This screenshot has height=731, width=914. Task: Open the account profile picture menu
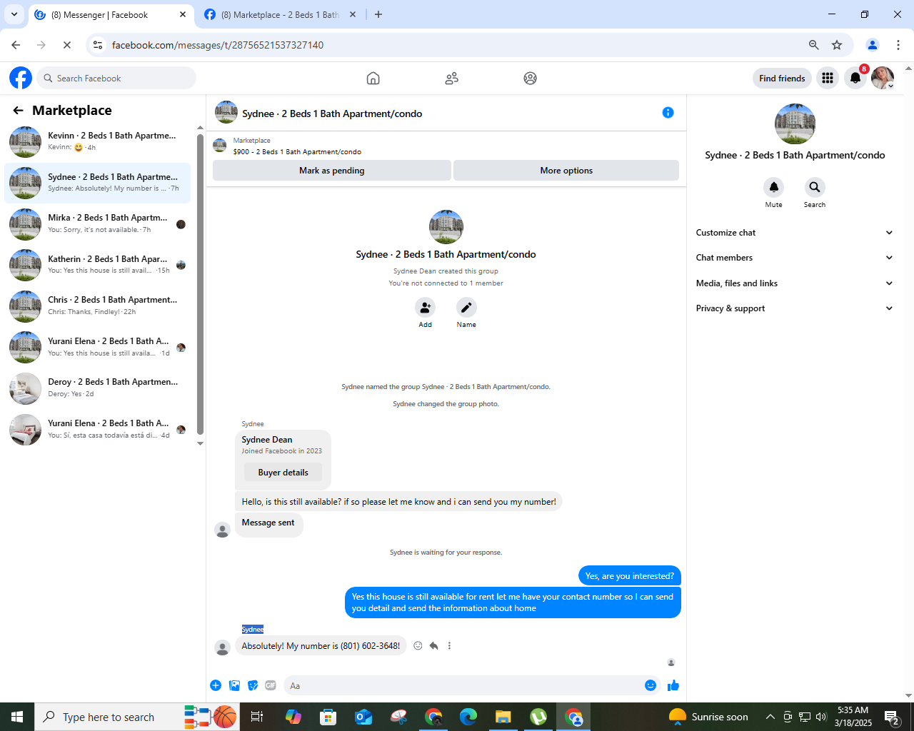pos(883,78)
